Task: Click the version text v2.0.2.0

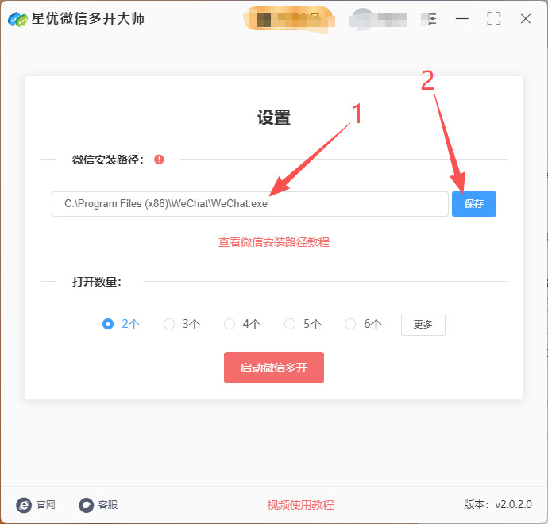Action: tap(513, 504)
